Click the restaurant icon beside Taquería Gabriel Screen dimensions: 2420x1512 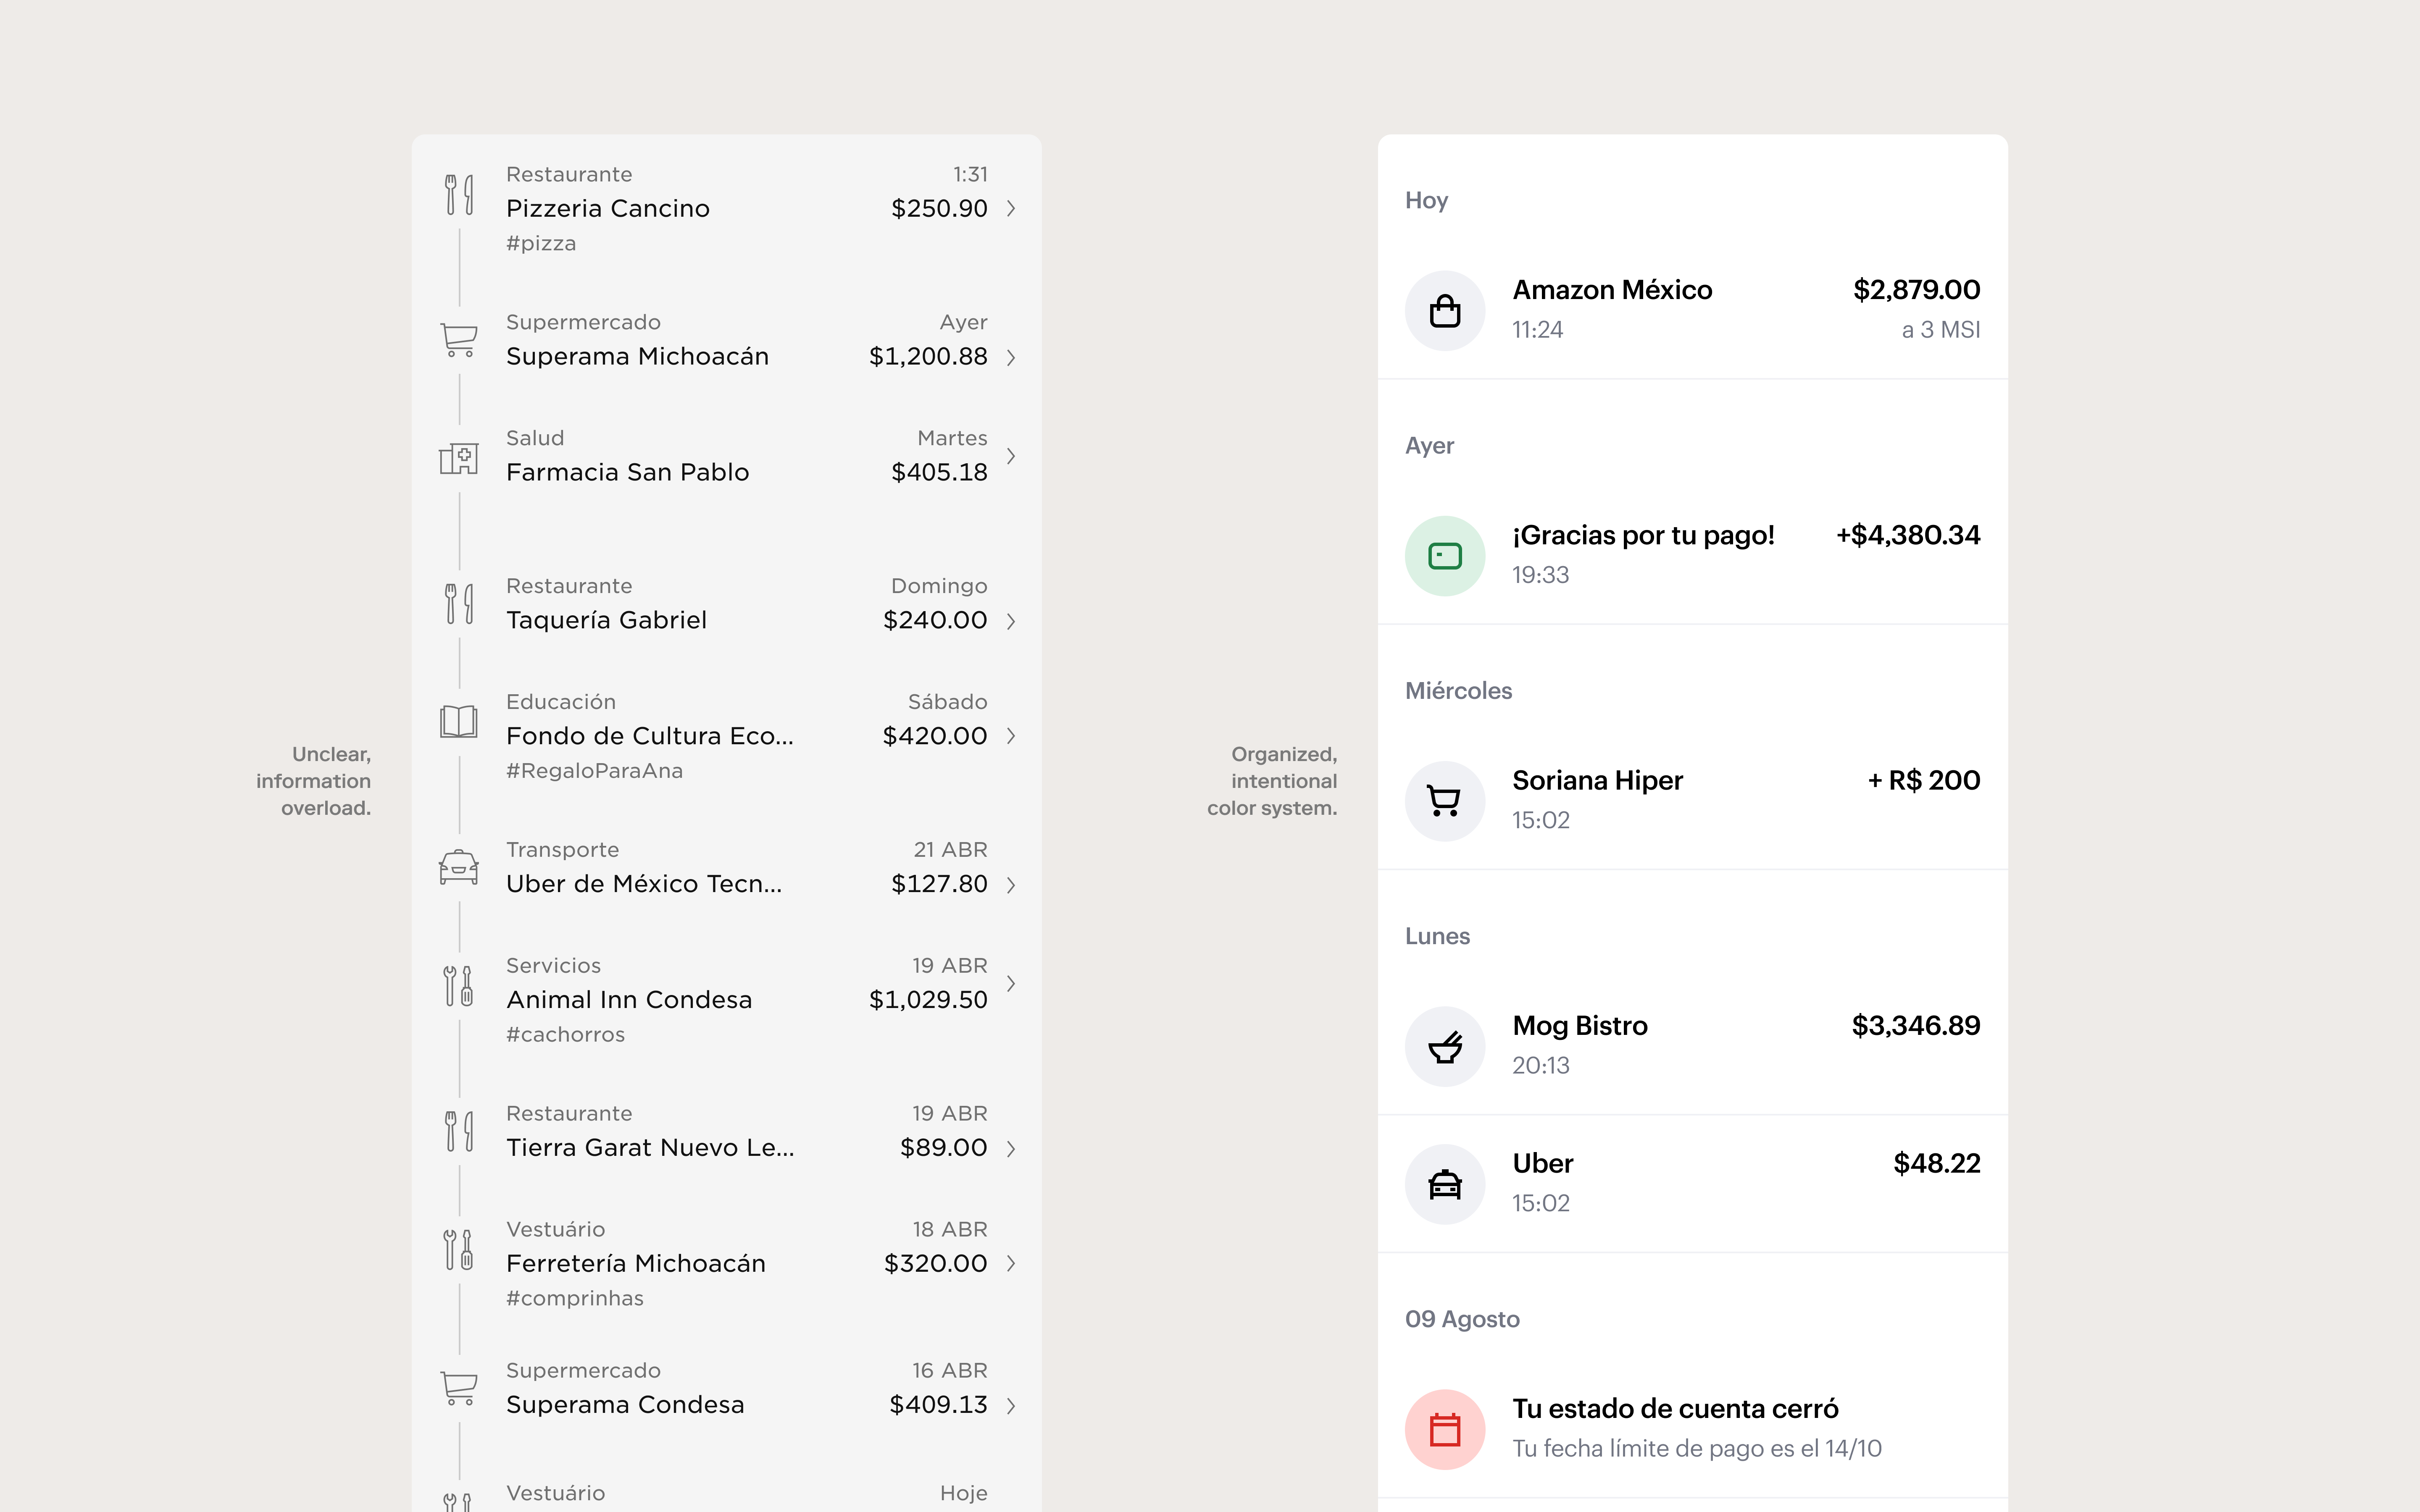459,604
